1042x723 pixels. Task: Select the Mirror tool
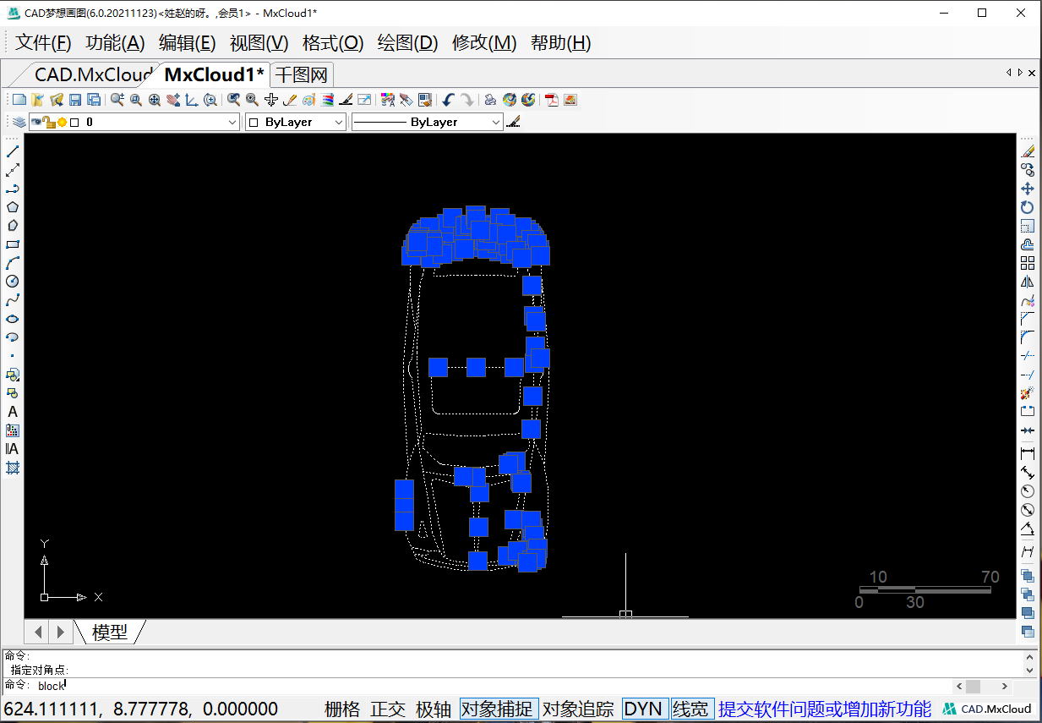[1028, 282]
